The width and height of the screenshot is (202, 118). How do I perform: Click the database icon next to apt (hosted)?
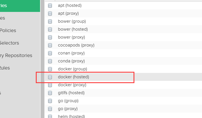pyautogui.click(x=50, y=5)
